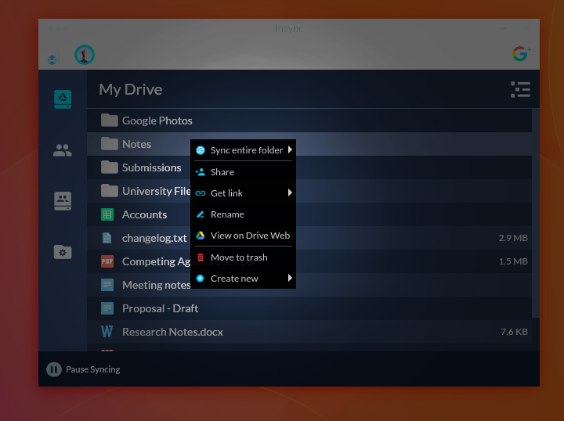Click the pencil Rename icon
564x421 pixels.
(201, 214)
